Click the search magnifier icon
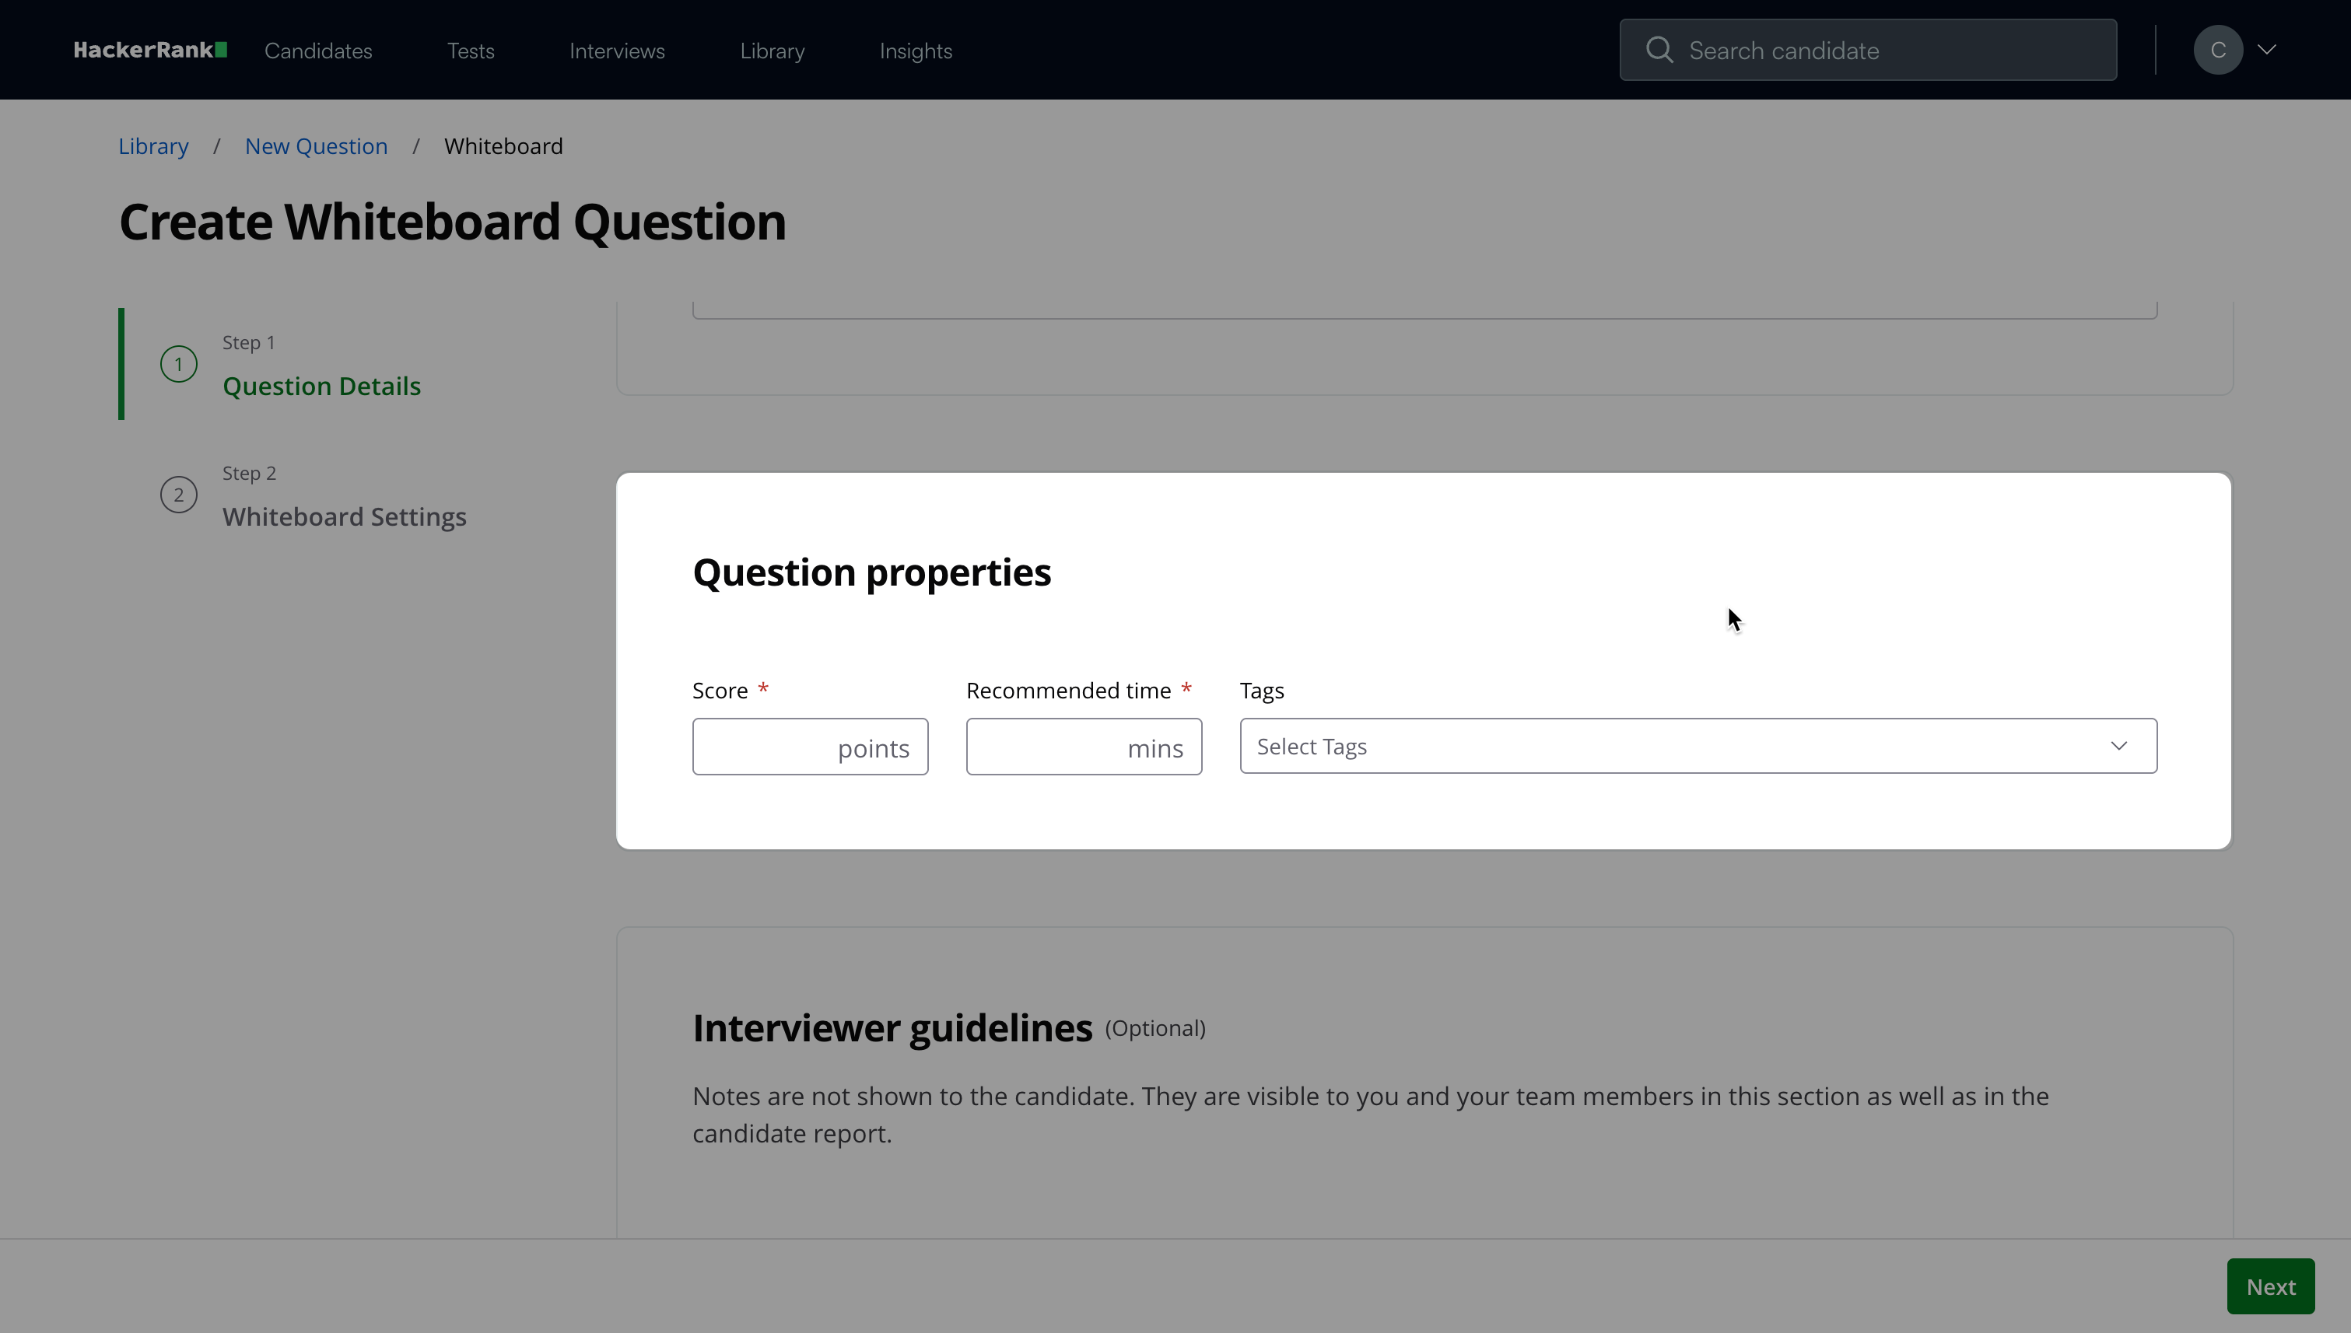 [x=1659, y=51]
